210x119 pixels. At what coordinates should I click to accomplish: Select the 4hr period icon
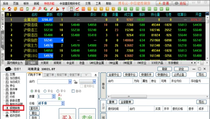161,9
